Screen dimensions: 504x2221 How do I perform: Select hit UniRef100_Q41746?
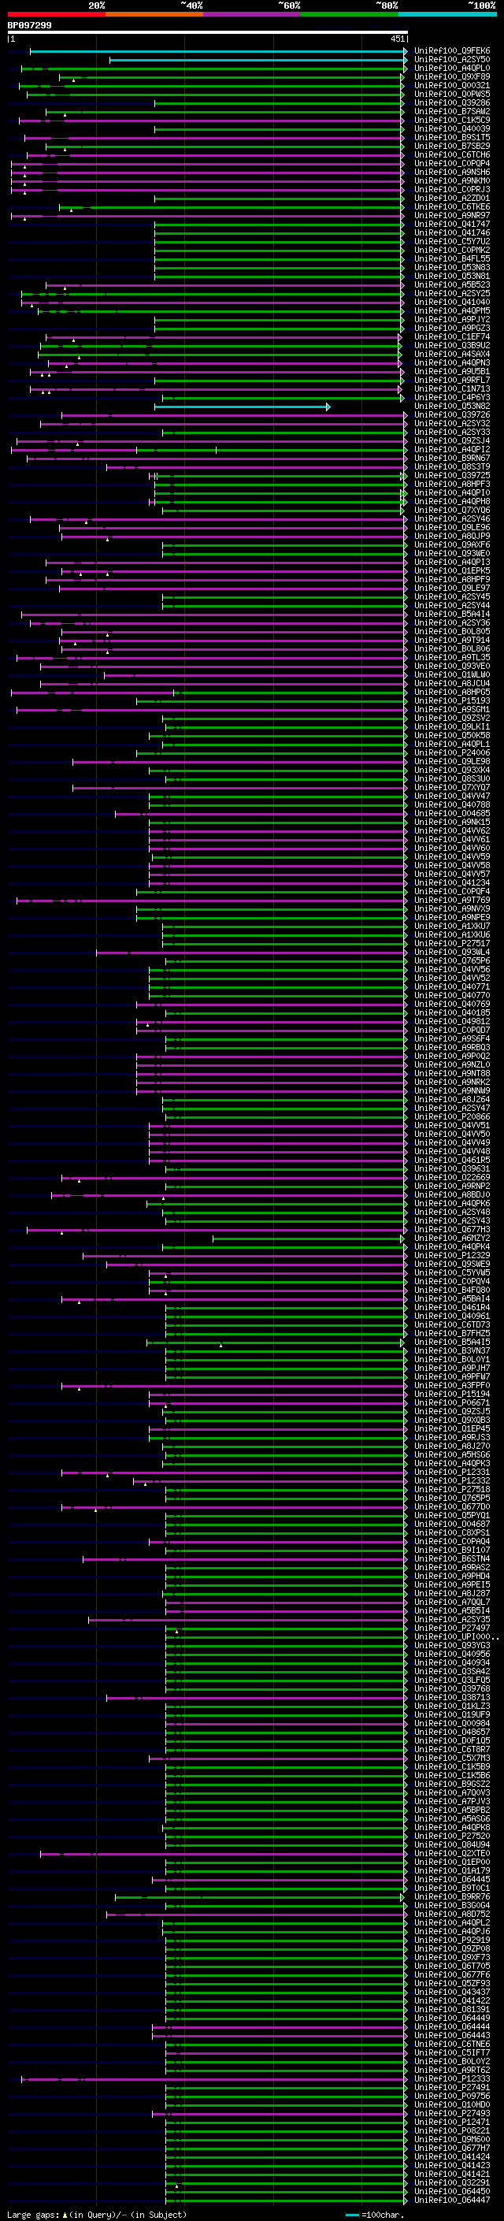(452, 232)
